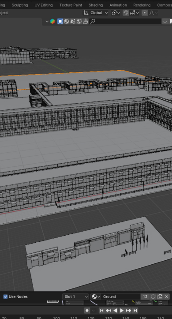Toggle the highlighted square object filter icon
The width and height of the screenshot is (172, 319).
(60, 21)
